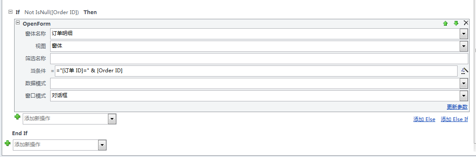Move OpenForm action up with green arrow
Screen dimensions: 476x157
445,24
